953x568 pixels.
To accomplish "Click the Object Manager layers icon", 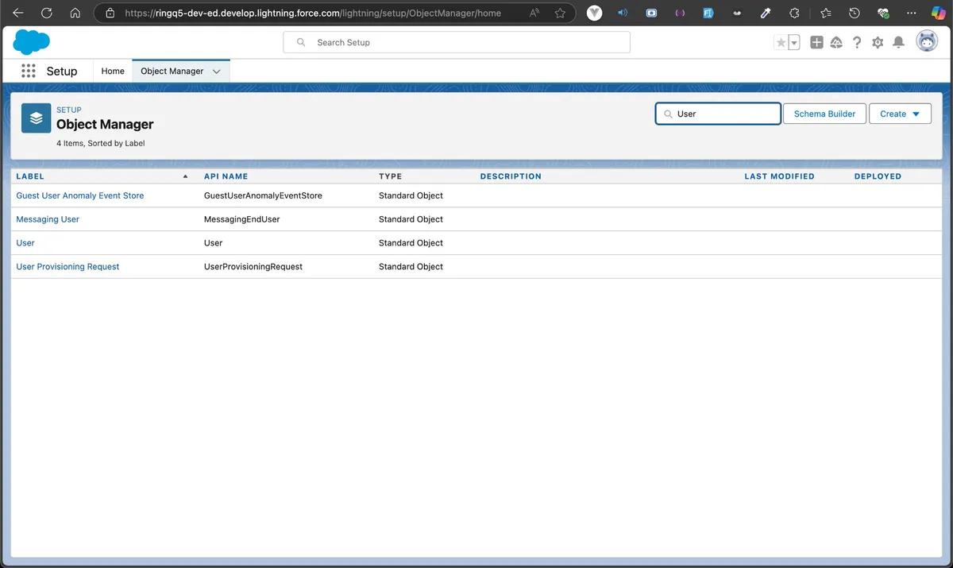I will click(37, 118).
